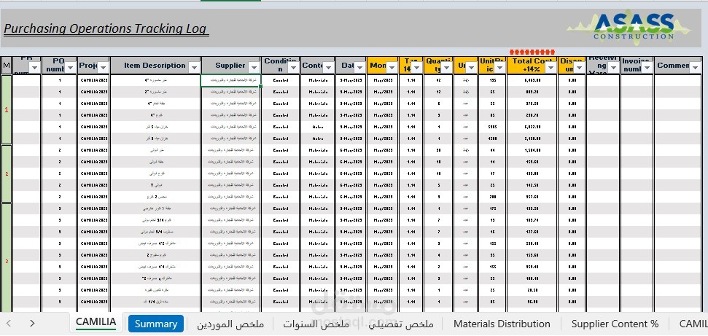Switch to the Supplier Content % sheet tab
This screenshot has width=708, height=336.
click(615, 324)
